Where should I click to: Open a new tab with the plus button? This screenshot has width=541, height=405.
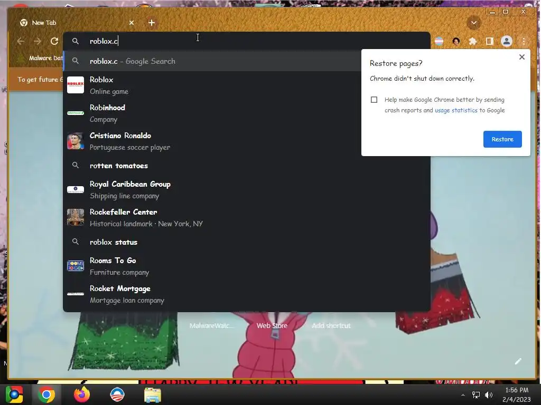152,23
